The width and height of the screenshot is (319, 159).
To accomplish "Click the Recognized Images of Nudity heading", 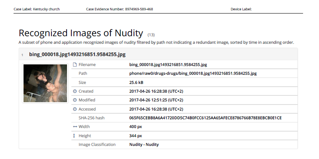I will pyautogui.click(x=81, y=33).
